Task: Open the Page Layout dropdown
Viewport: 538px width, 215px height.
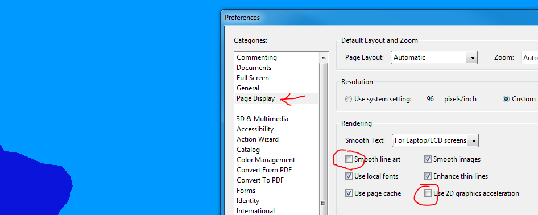Action: pos(434,57)
